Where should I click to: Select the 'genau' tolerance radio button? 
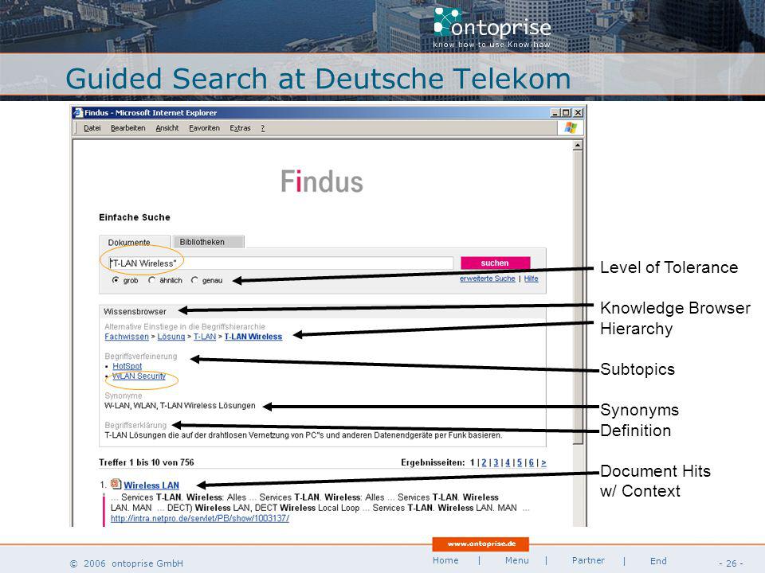(x=194, y=280)
